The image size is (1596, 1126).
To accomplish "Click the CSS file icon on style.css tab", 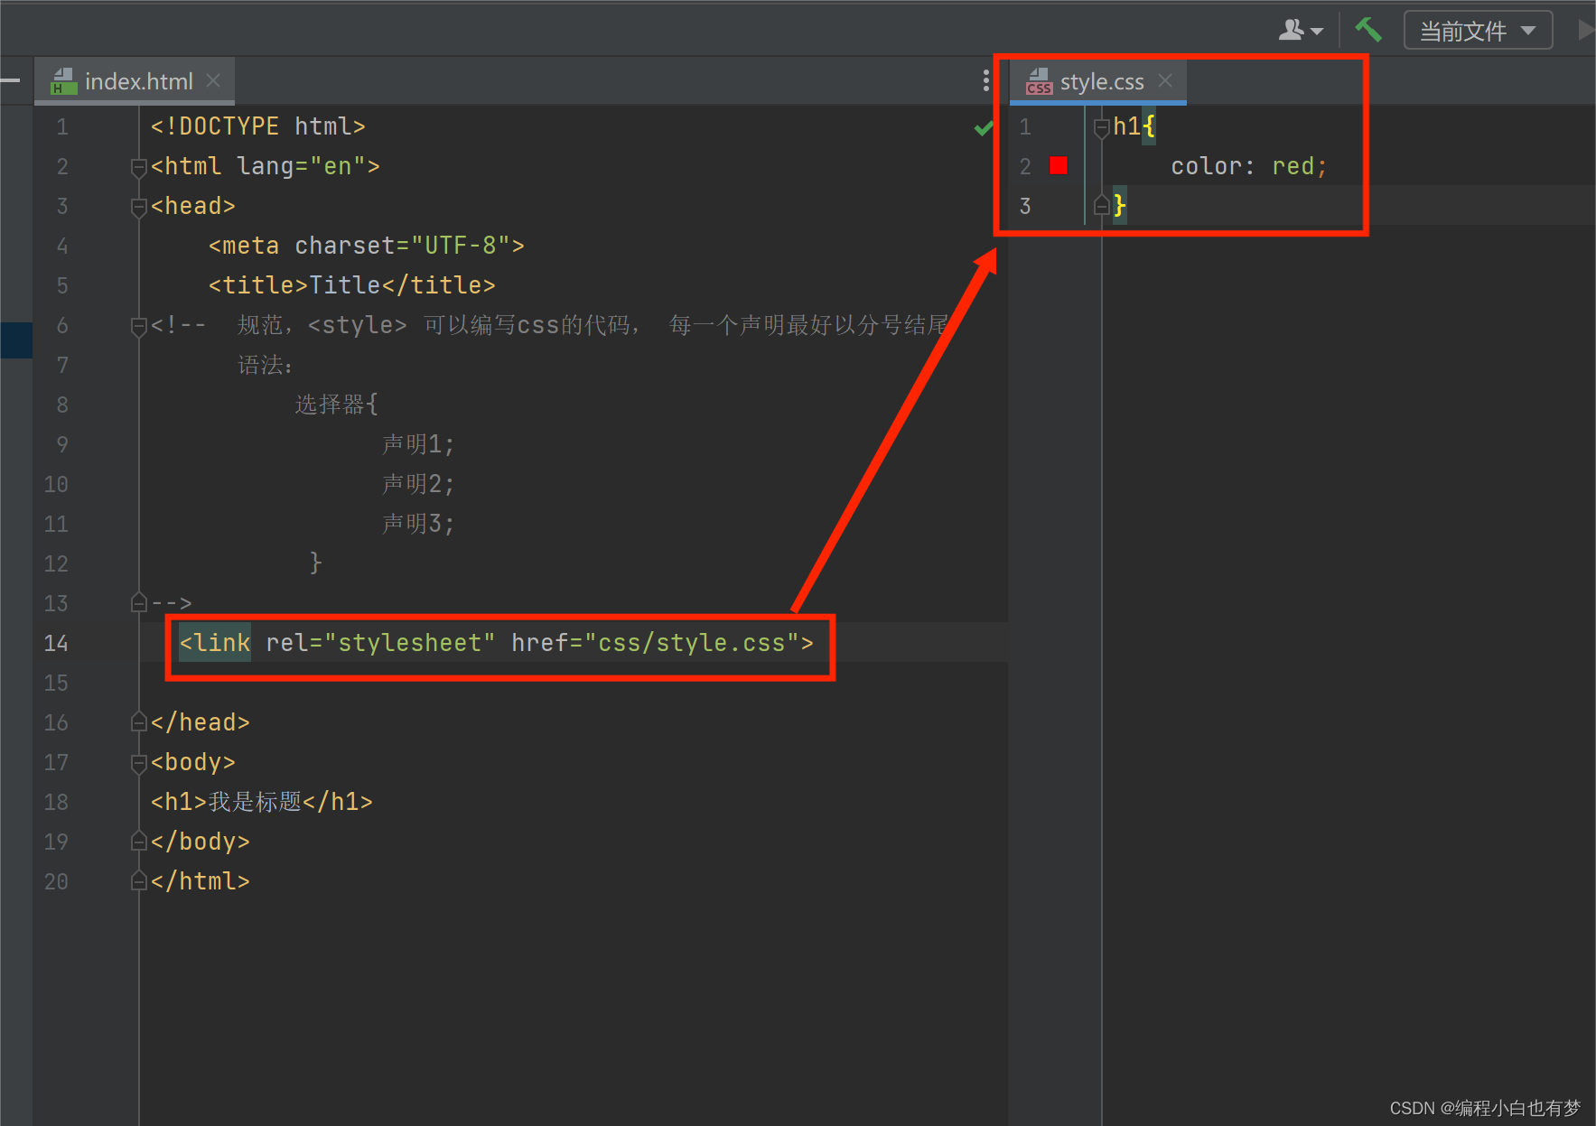I will (1039, 82).
